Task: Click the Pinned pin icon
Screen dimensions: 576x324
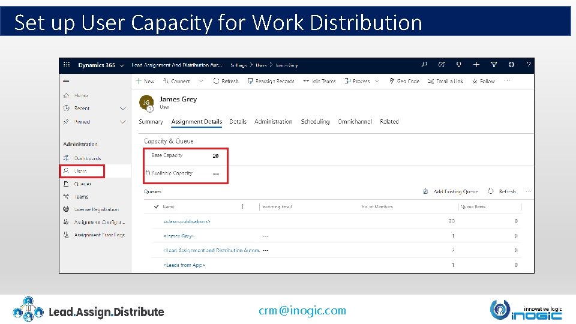Action: (x=66, y=122)
